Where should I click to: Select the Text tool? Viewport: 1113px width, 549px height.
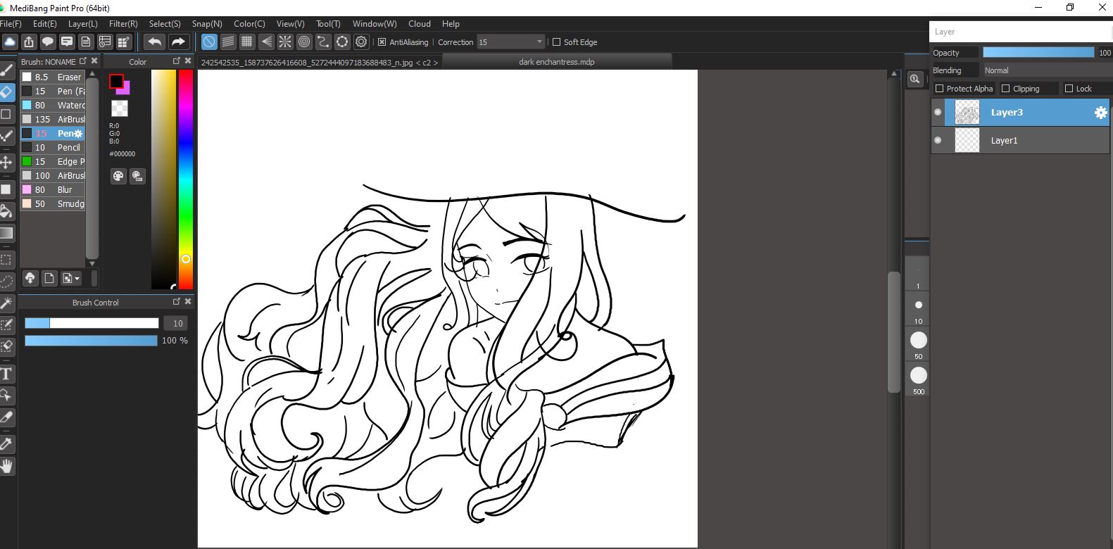pos(6,374)
